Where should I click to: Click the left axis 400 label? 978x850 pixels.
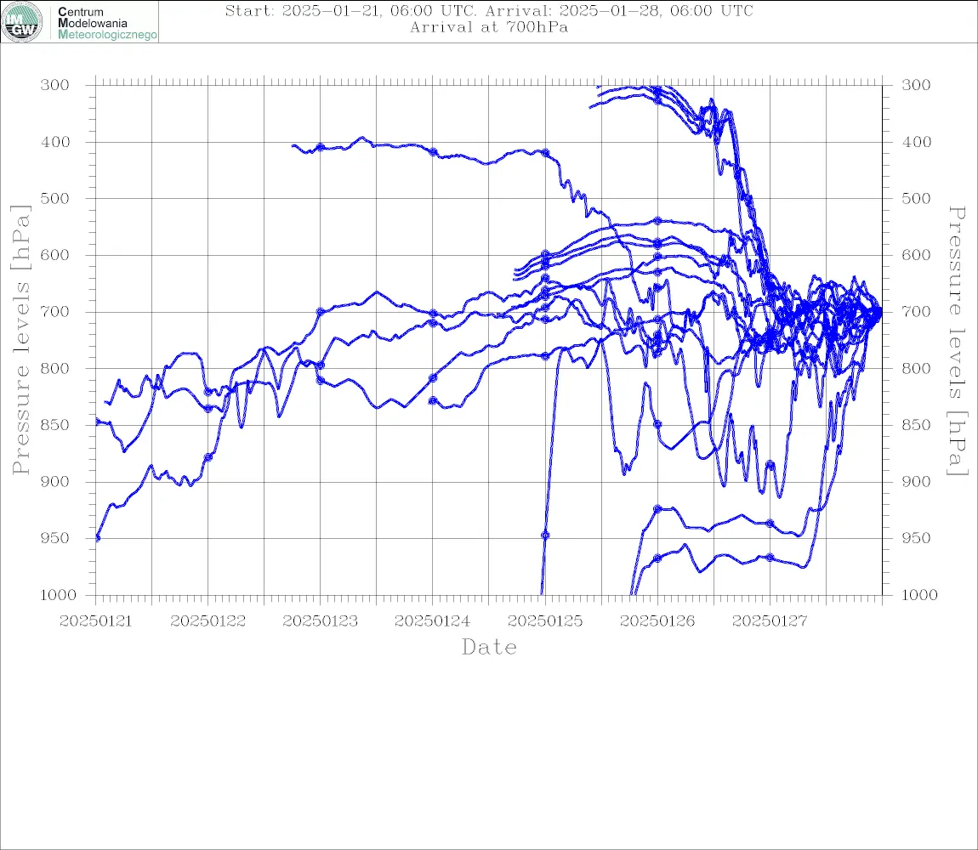tap(55, 142)
